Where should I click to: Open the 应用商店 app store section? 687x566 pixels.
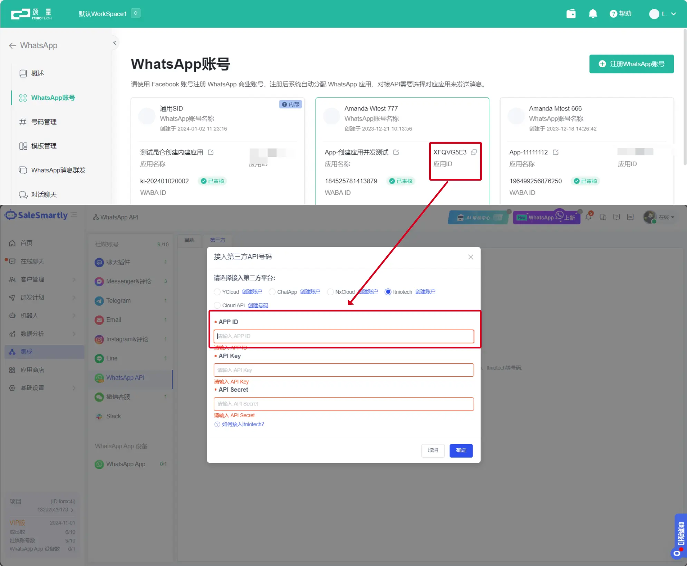tap(33, 370)
